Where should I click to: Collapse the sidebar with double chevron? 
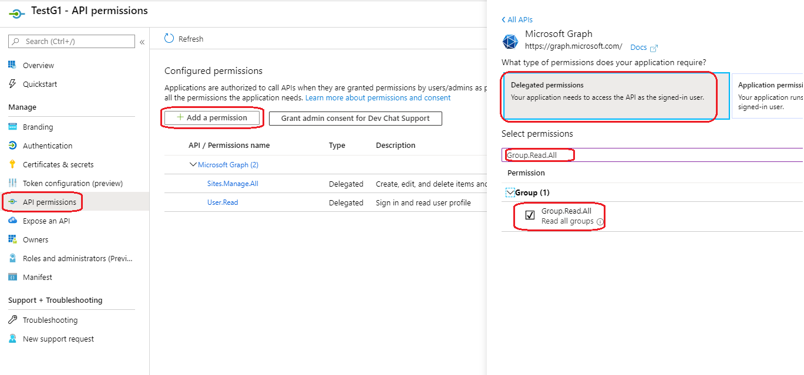click(x=142, y=42)
